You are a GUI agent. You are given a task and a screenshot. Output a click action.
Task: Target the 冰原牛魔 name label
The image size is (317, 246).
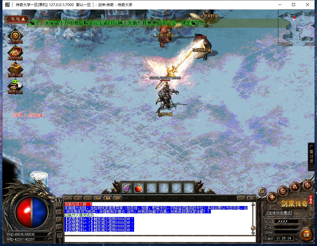pos(165,114)
